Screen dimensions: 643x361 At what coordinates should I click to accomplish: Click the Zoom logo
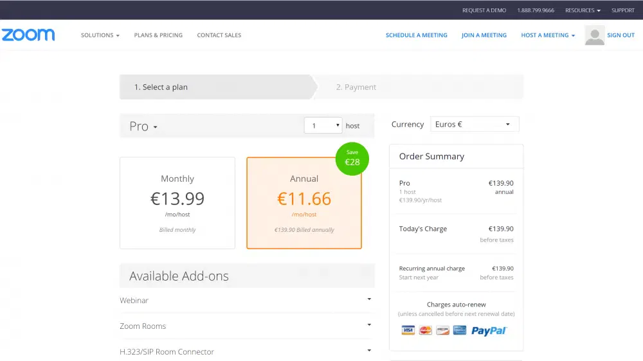tap(28, 35)
